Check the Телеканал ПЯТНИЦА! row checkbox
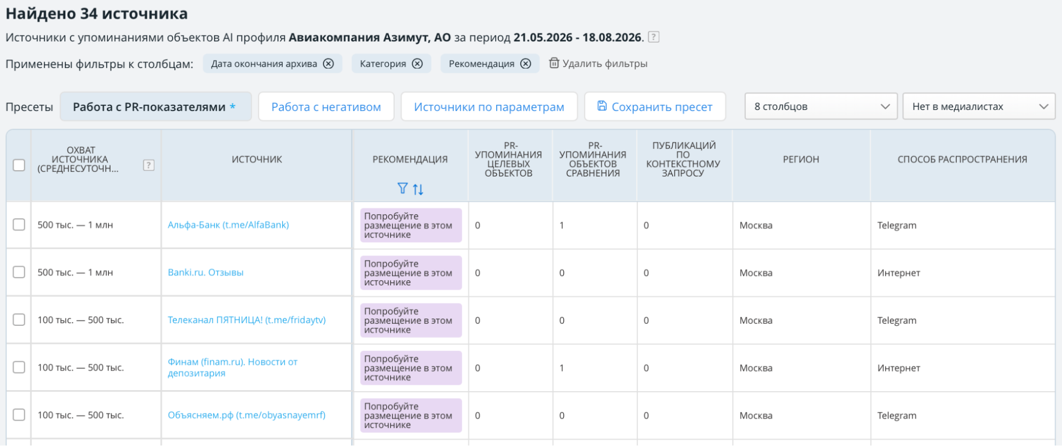The width and height of the screenshot is (1062, 446). [x=19, y=320]
